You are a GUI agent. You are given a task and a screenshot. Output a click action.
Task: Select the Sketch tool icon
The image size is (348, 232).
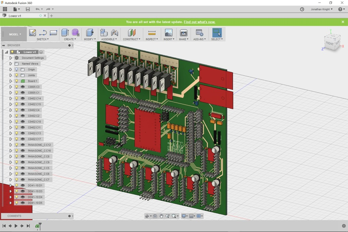tap(33, 32)
